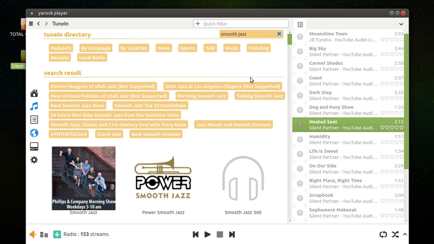Click the equalizer lines icon
Viewport: 434px width, 244px height.
[x=44, y=235]
